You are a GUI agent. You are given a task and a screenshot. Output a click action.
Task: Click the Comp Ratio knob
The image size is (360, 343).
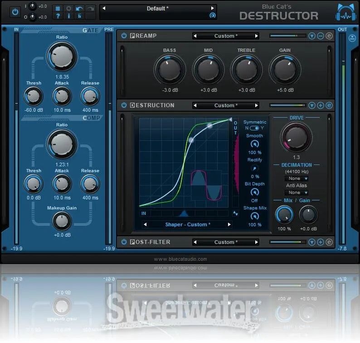[62, 144]
